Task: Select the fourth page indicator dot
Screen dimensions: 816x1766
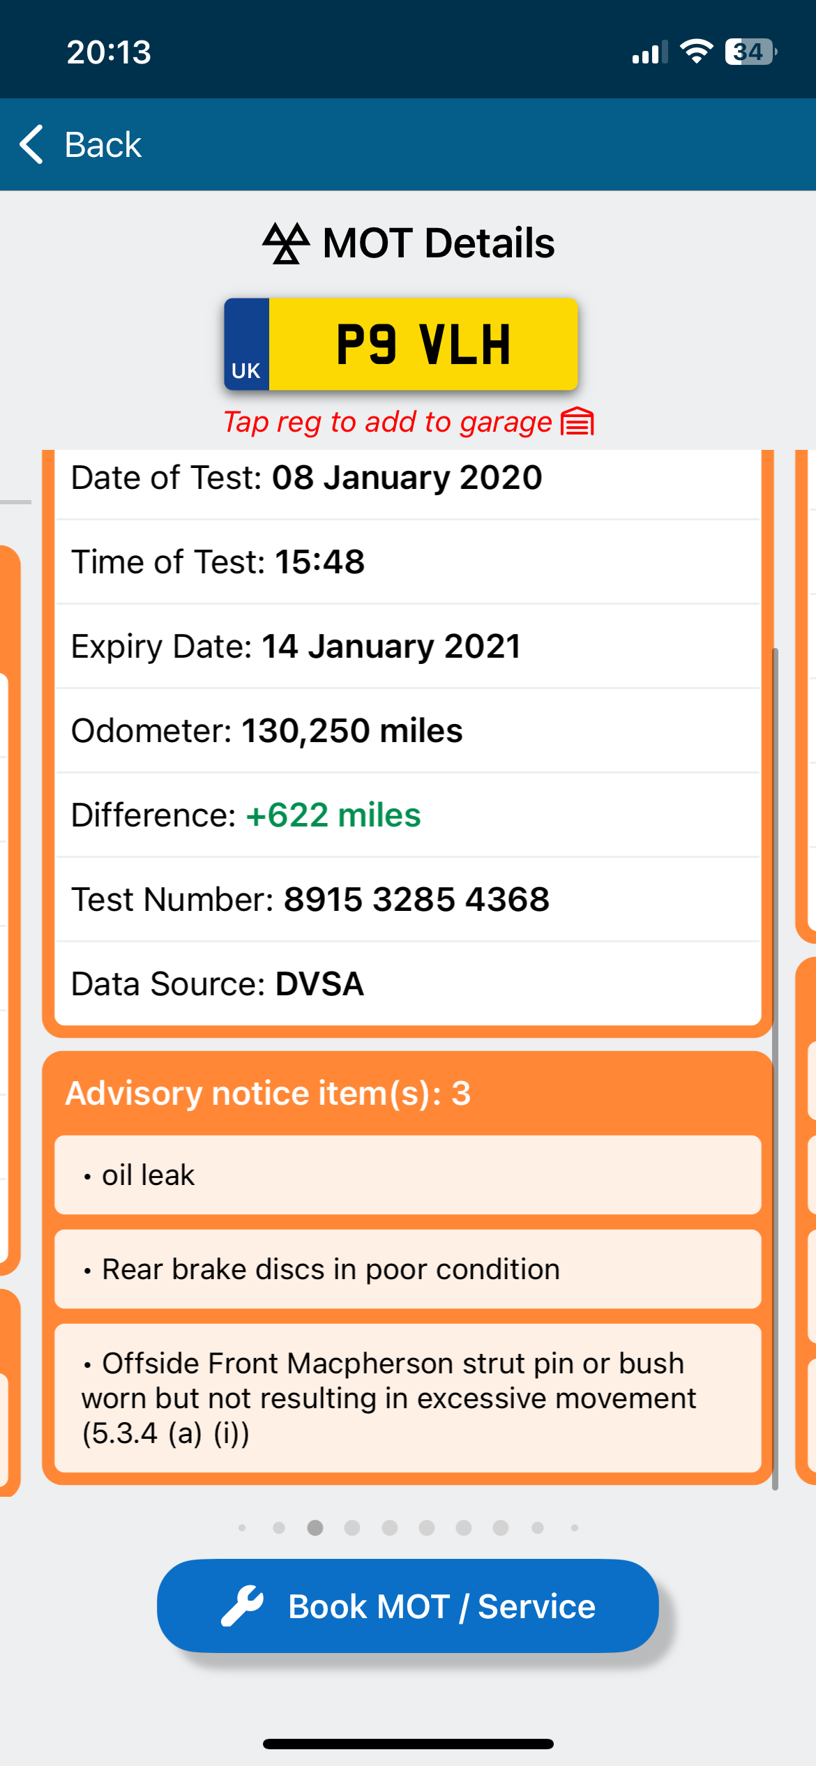Action: tap(352, 1527)
